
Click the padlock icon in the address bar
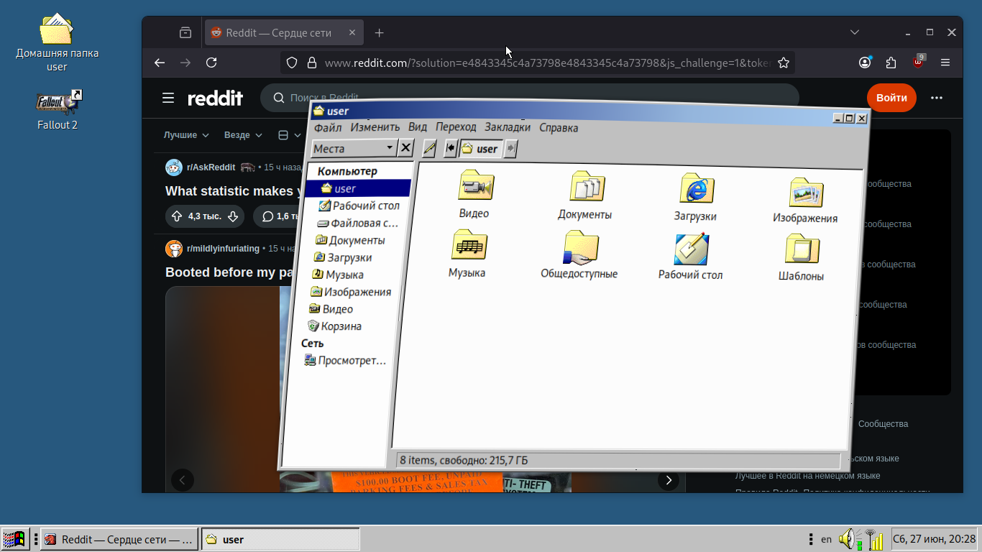tap(312, 63)
